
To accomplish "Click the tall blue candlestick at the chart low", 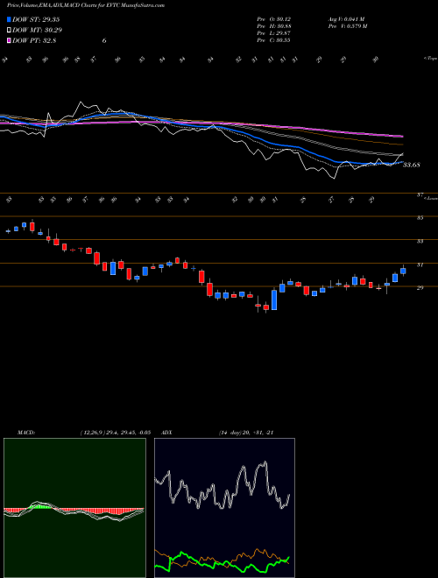I will (274, 300).
